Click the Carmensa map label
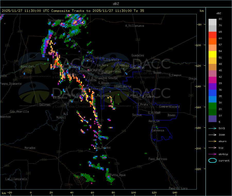This screenshot has height=196, width=232. point(158,131)
